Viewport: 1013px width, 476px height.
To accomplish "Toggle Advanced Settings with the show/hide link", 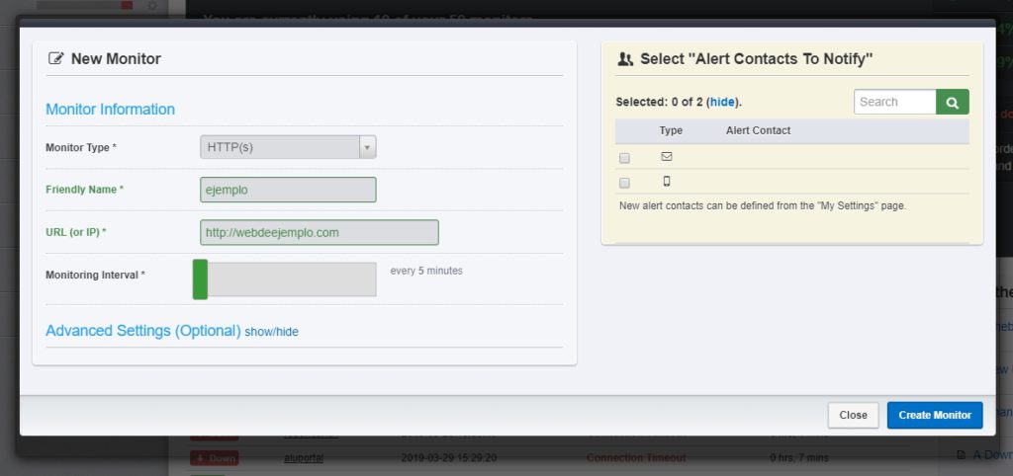I will (x=271, y=332).
